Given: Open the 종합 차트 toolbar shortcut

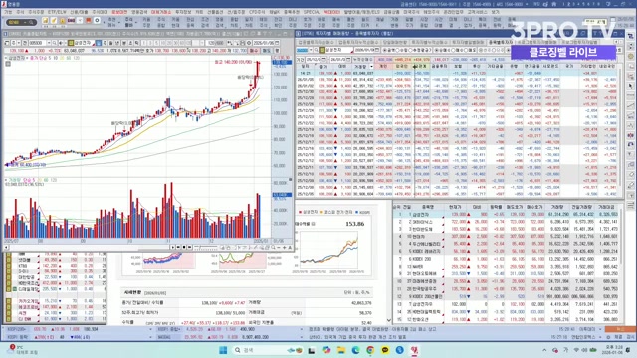Looking at the screenshot, I should tap(234, 22).
